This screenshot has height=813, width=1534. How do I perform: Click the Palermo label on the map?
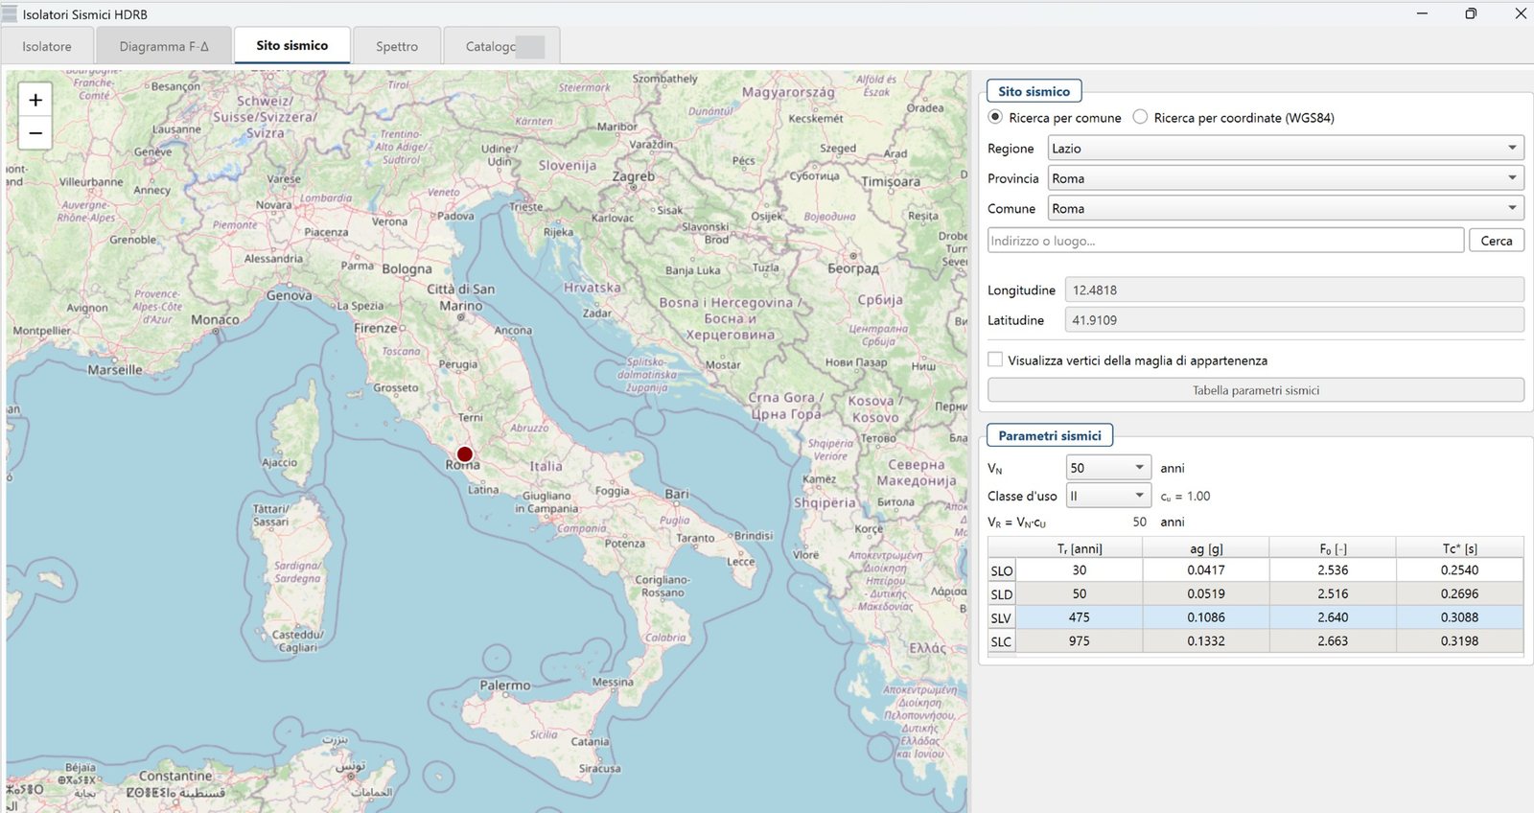[x=504, y=685]
